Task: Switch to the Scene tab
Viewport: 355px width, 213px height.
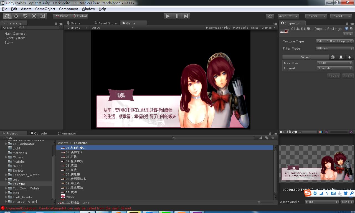Action: click(73, 23)
